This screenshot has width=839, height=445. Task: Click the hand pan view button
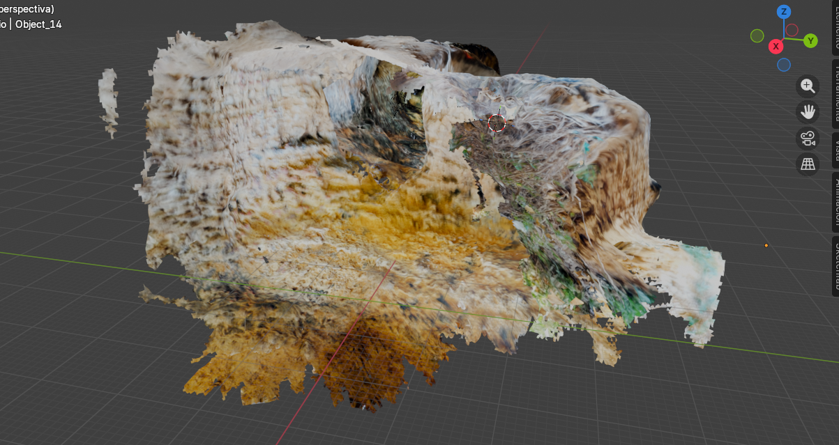[x=808, y=111]
